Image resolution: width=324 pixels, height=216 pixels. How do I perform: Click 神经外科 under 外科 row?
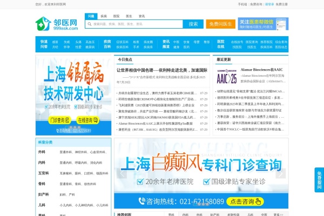[x=81, y=152]
